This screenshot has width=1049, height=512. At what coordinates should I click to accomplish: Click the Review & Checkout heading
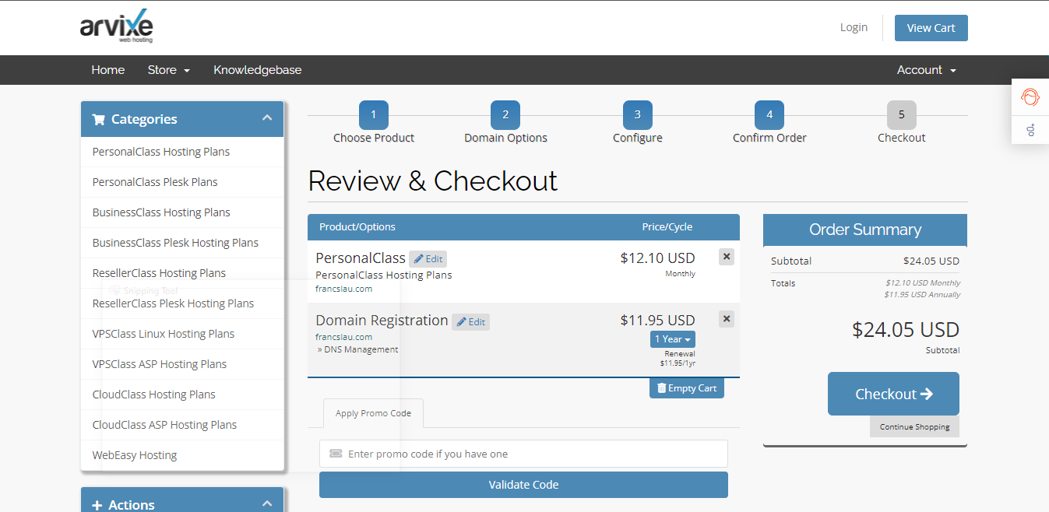coord(433,181)
